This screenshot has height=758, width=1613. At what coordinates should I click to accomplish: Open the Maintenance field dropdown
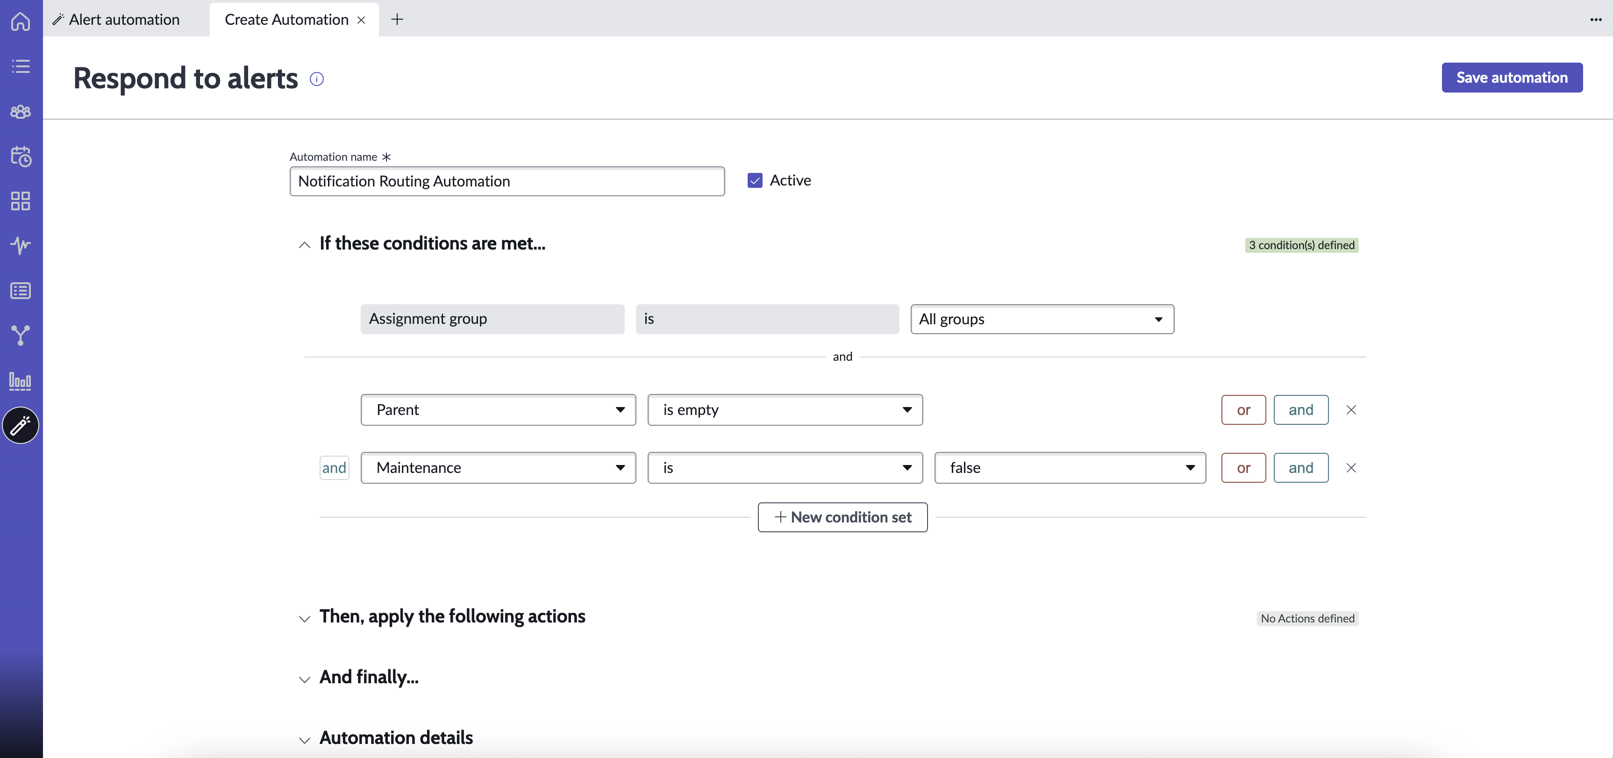(499, 468)
